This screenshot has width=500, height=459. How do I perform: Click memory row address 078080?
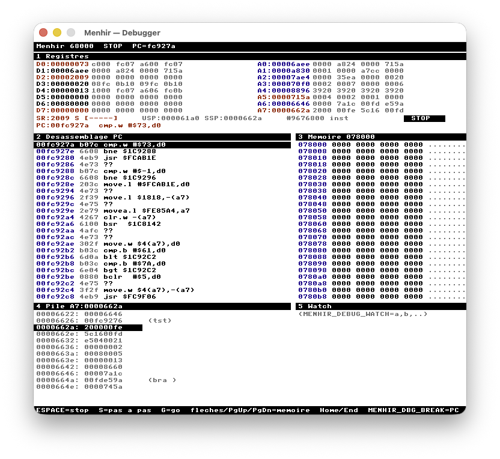pyautogui.click(x=312, y=251)
